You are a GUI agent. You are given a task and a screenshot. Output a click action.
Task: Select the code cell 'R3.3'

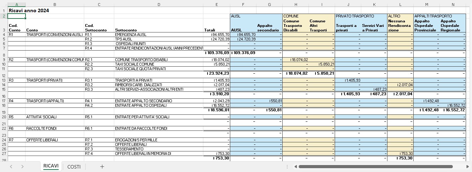pos(99,89)
